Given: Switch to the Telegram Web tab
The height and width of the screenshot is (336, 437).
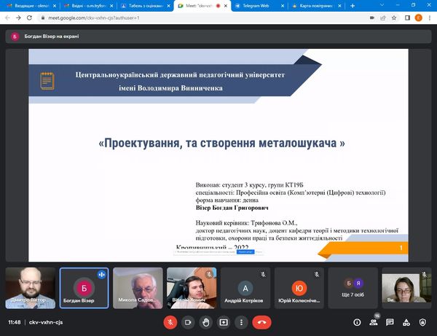Looking at the screenshot, I should coord(259,6).
